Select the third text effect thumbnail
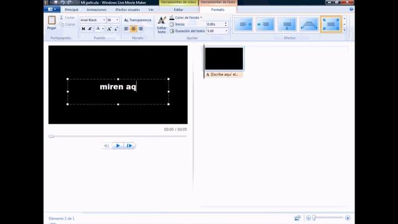The width and height of the screenshot is (398, 224). (287, 24)
